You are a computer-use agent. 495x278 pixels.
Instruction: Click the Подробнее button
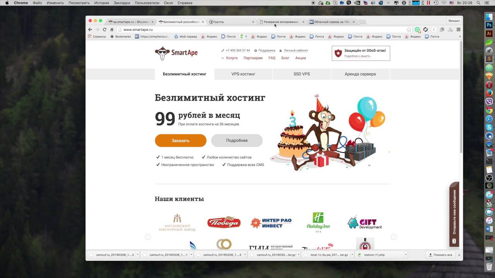click(x=237, y=141)
